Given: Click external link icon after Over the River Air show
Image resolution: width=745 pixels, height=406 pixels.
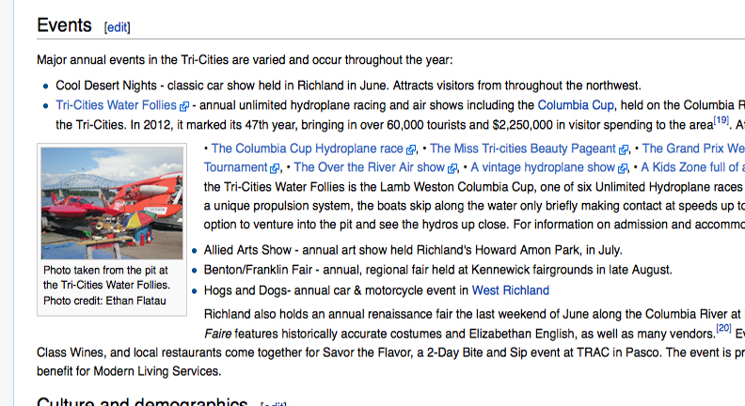Looking at the screenshot, I should [x=452, y=168].
